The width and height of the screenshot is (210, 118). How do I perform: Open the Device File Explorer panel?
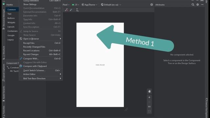(x=207, y=108)
